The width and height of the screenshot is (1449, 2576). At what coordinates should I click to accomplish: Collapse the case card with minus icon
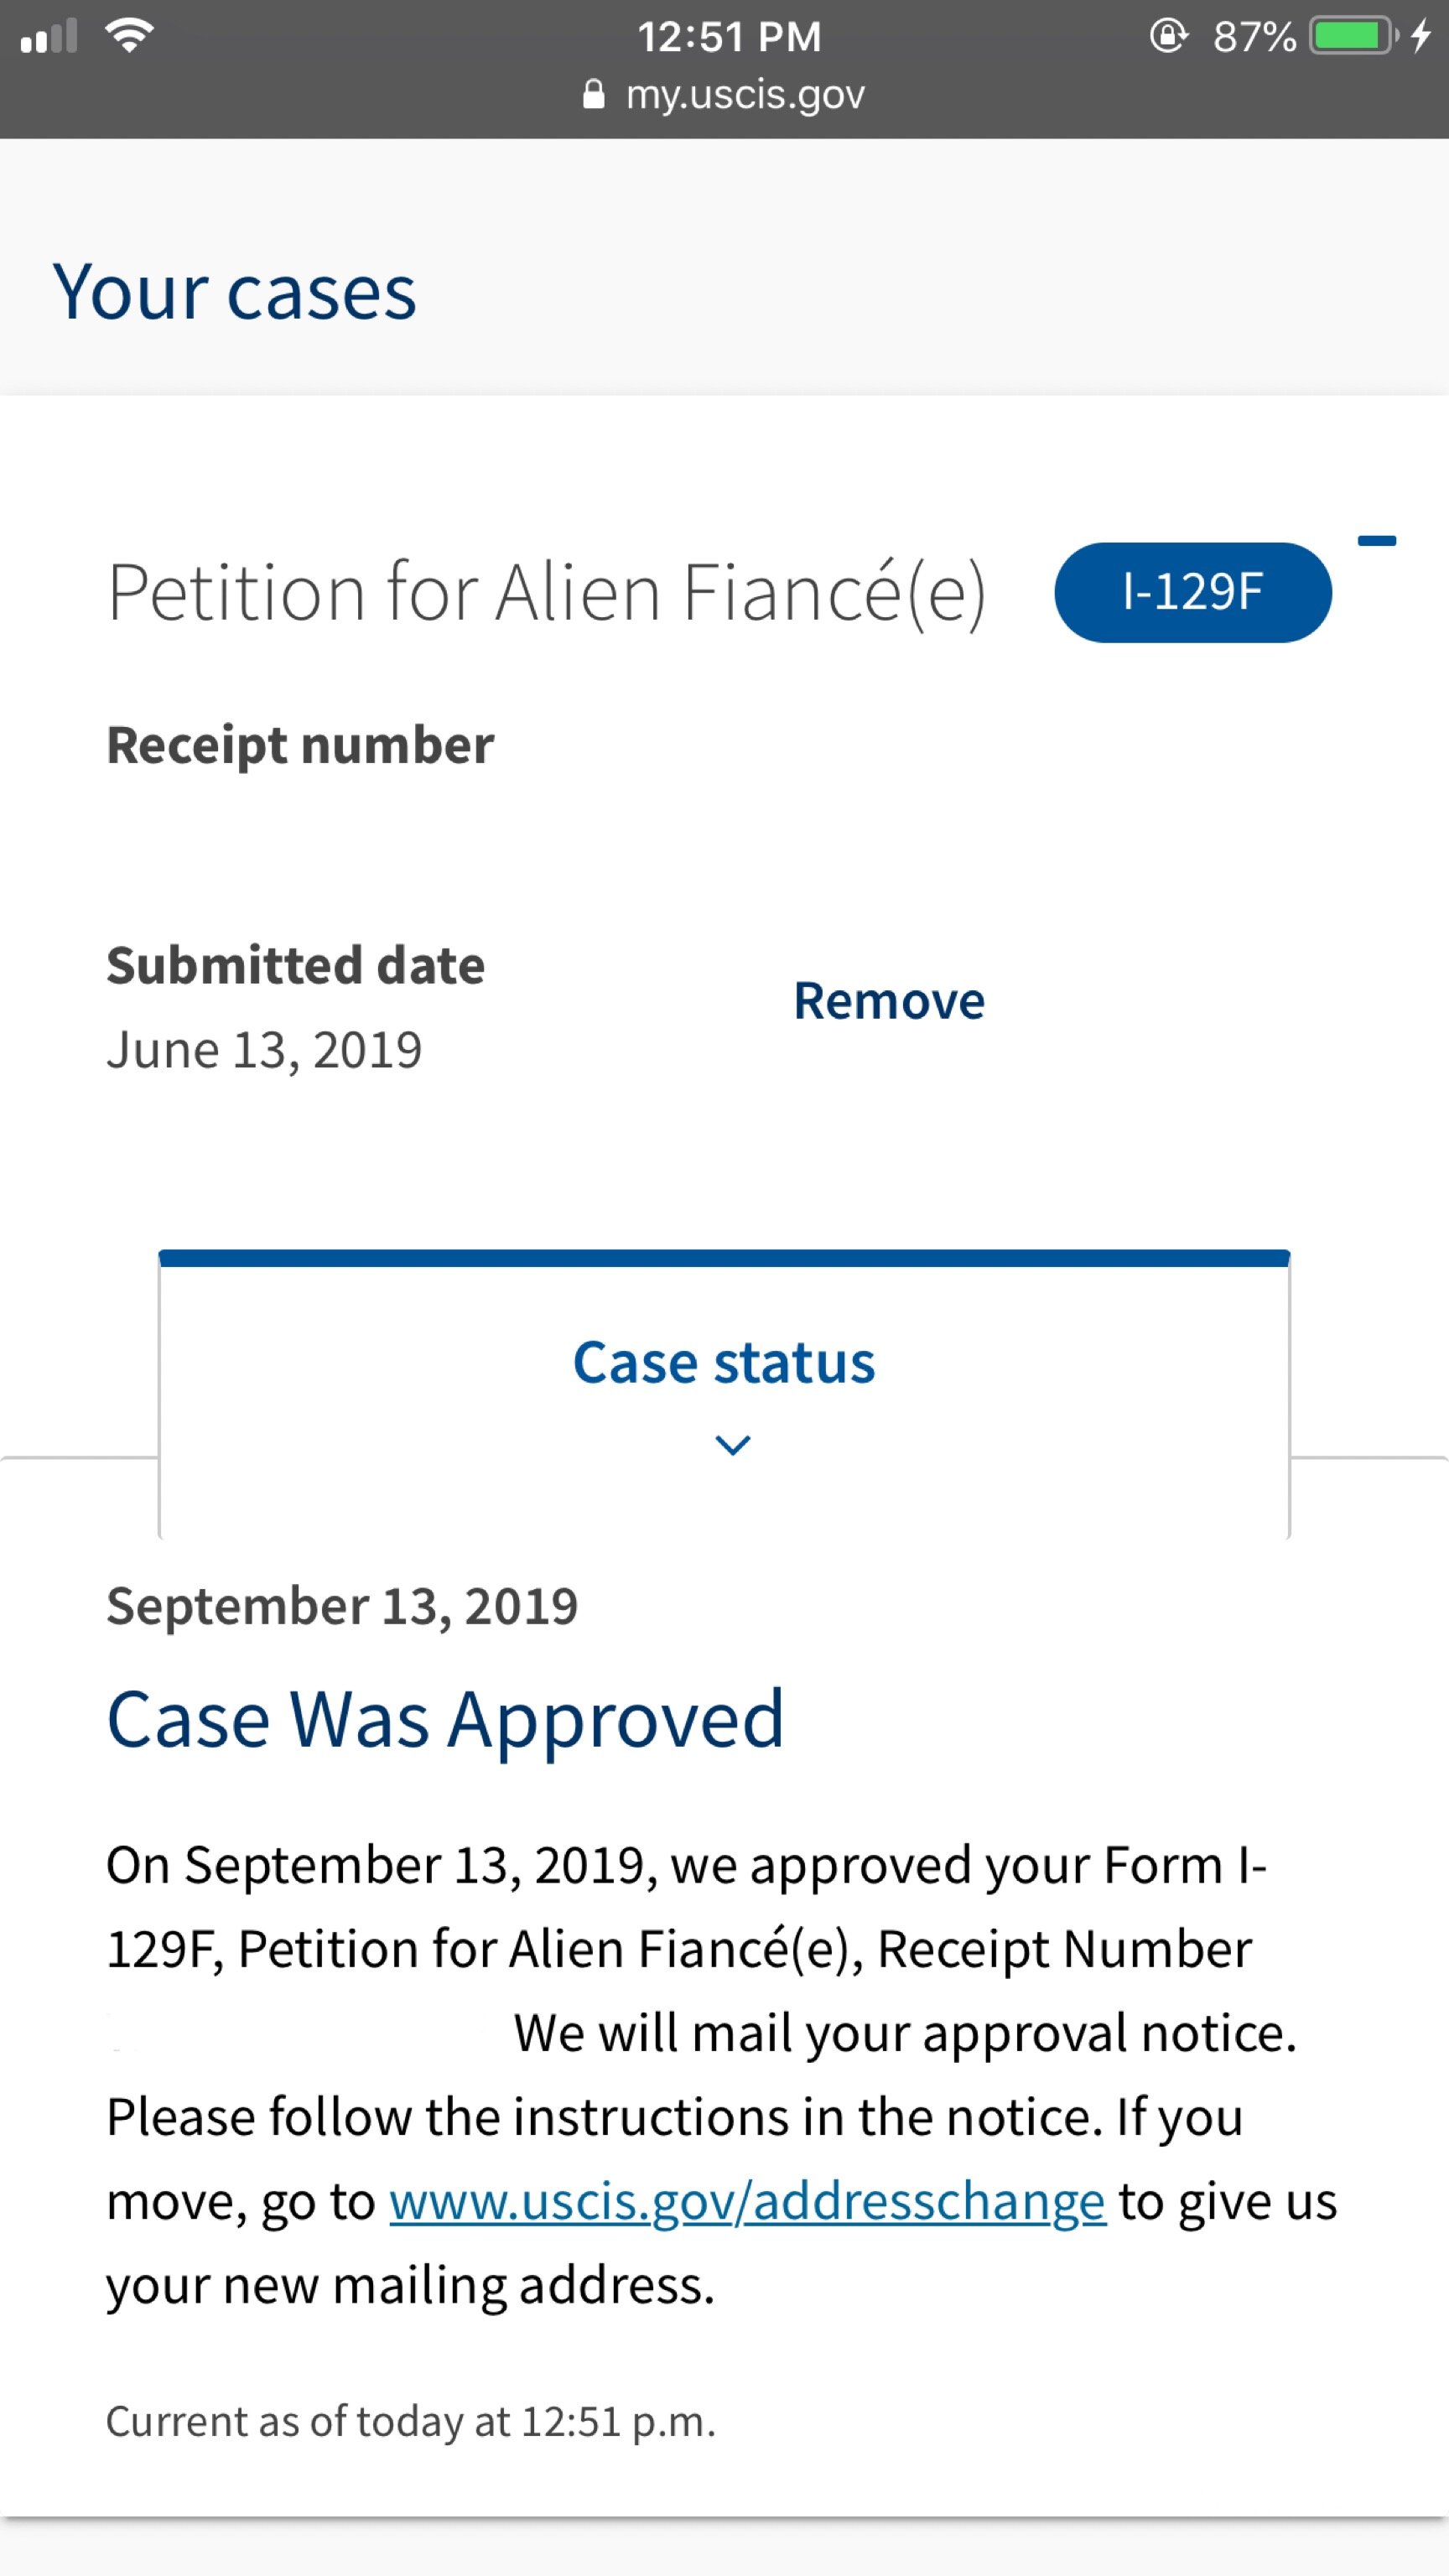pos(1376,541)
